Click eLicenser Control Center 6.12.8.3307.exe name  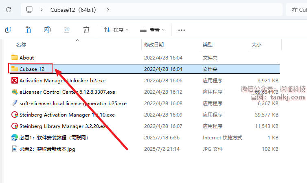click(67, 92)
